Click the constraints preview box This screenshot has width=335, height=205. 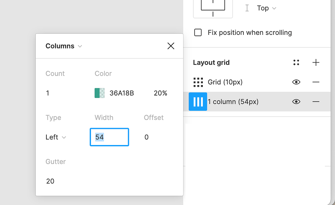point(213,7)
